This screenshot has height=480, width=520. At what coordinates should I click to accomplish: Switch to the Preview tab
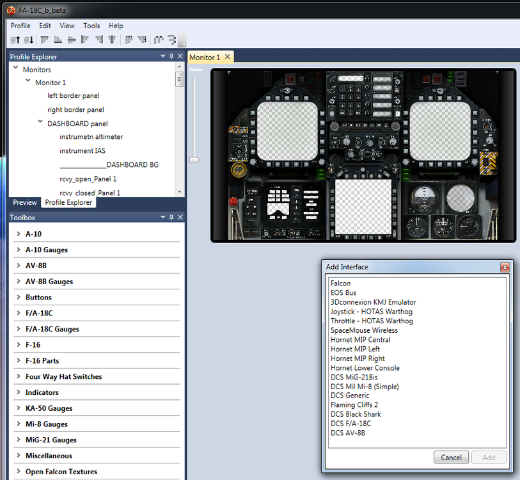pyautogui.click(x=26, y=202)
